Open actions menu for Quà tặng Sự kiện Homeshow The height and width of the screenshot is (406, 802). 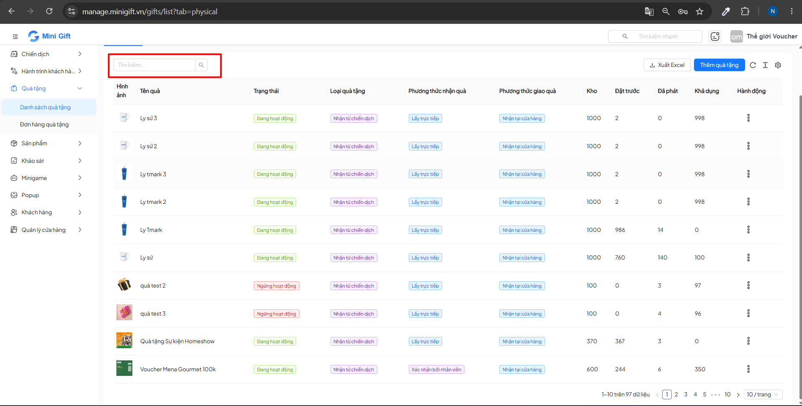[x=748, y=341]
